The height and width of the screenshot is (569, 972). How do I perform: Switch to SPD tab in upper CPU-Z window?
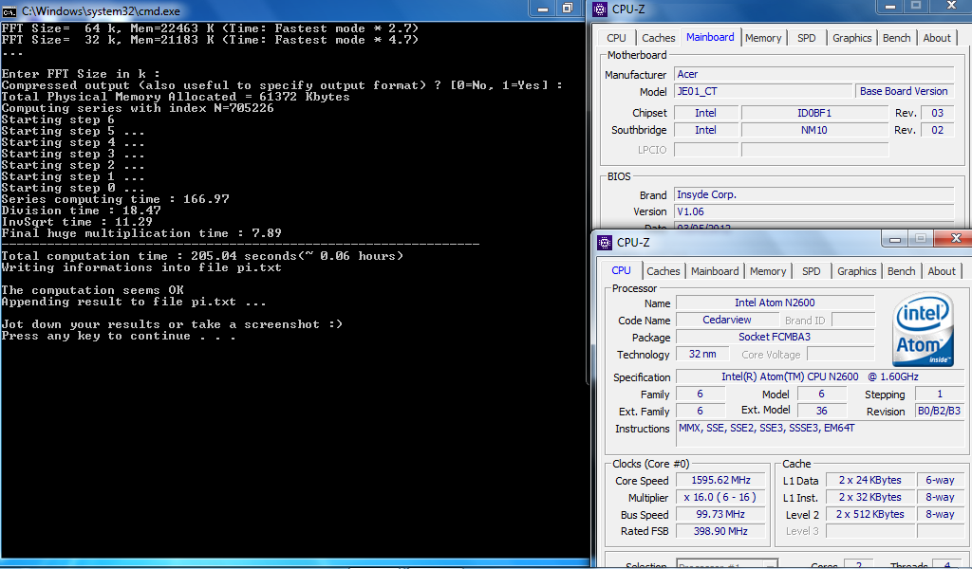coord(807,38)
